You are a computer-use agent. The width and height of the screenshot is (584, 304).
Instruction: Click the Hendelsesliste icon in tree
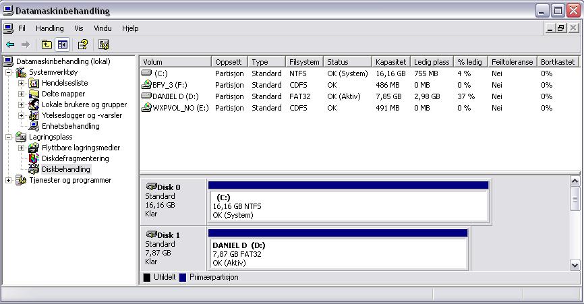tap(34, 83)
